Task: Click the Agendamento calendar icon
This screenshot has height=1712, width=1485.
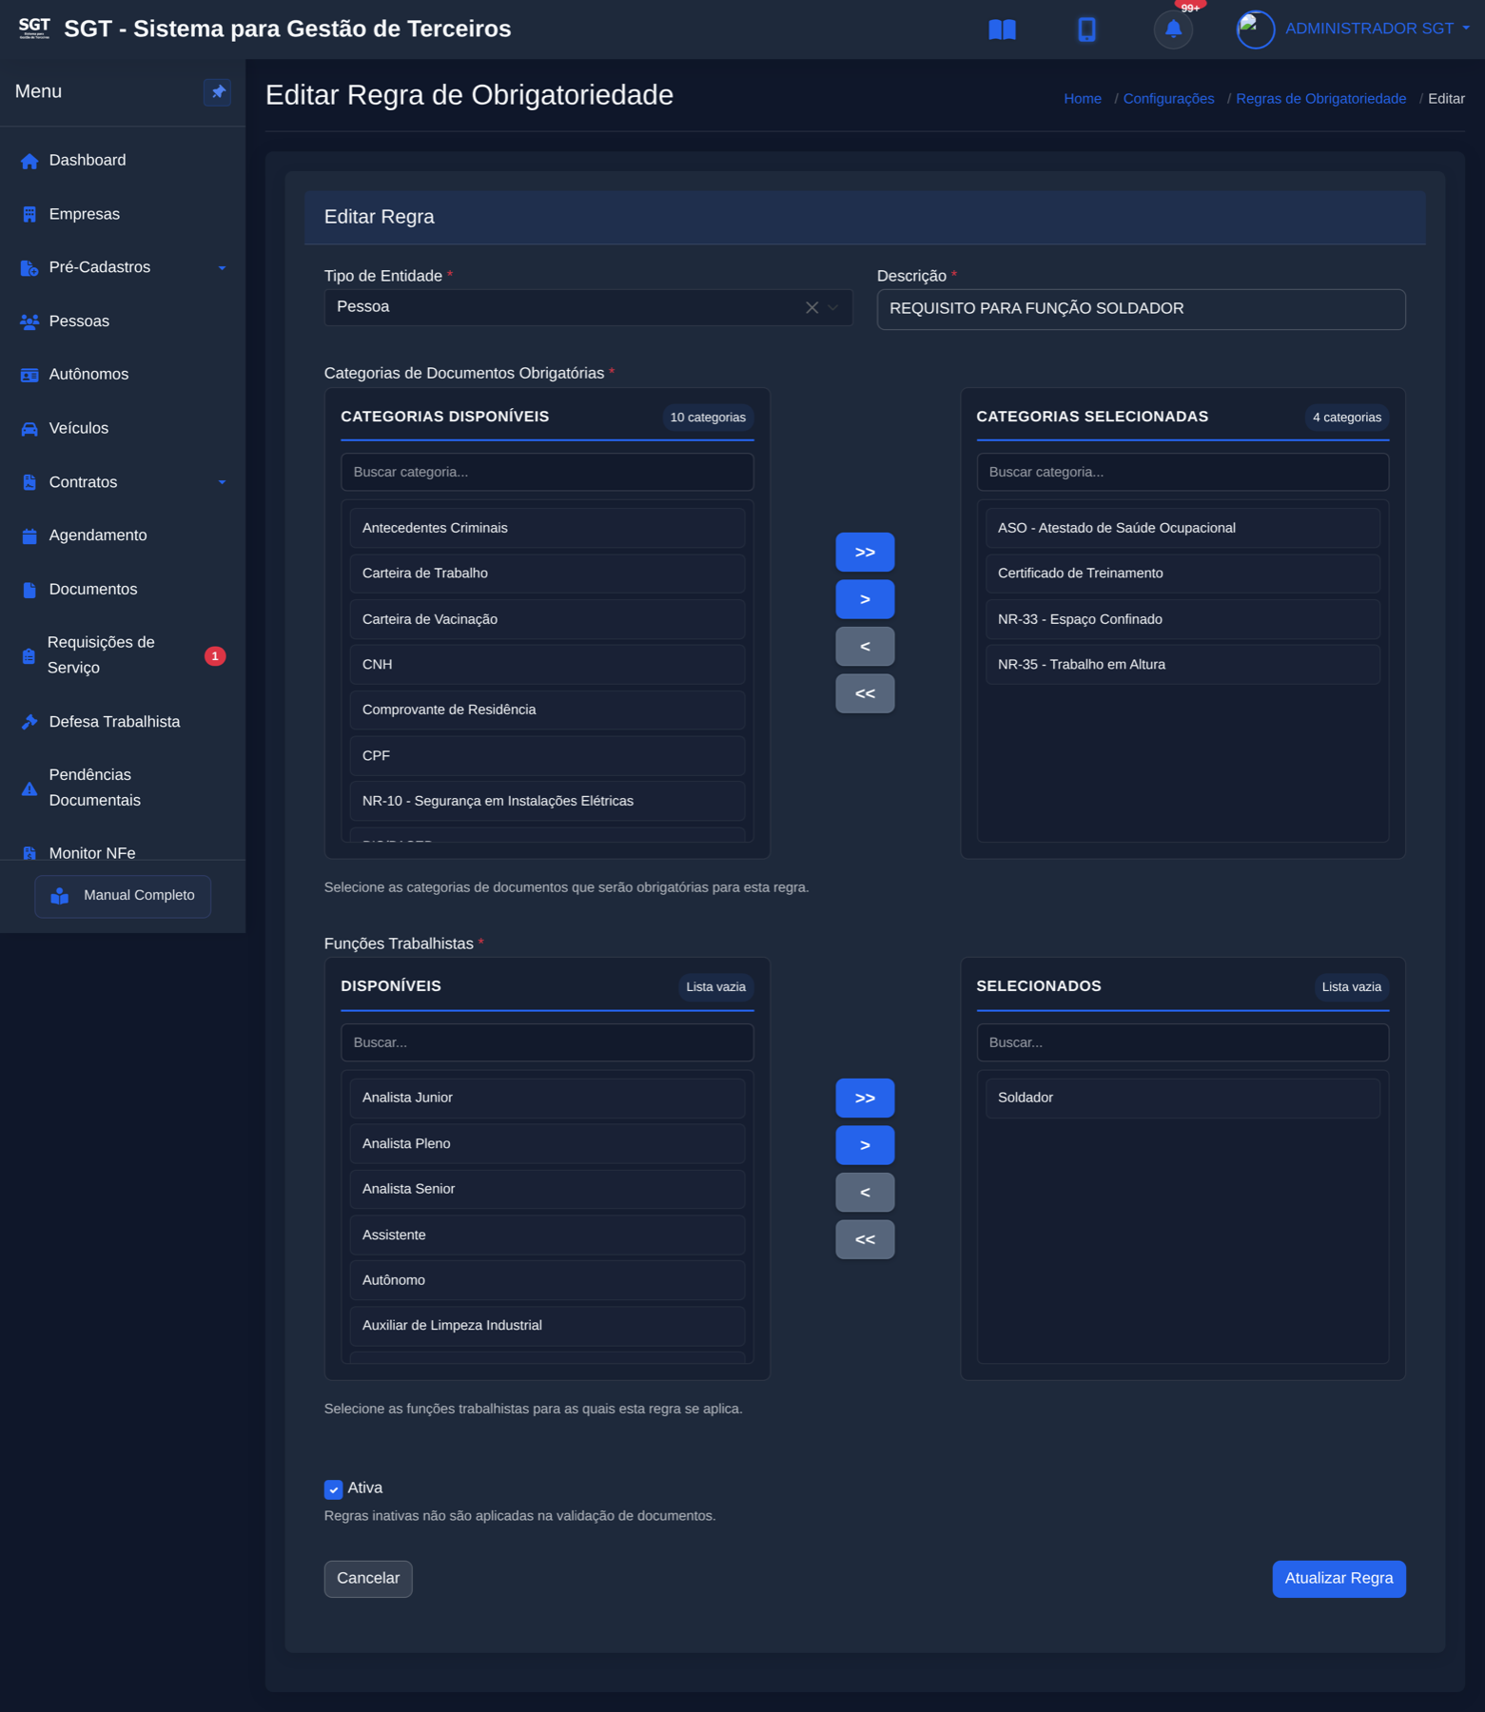Action: click(x=29, y=536)
